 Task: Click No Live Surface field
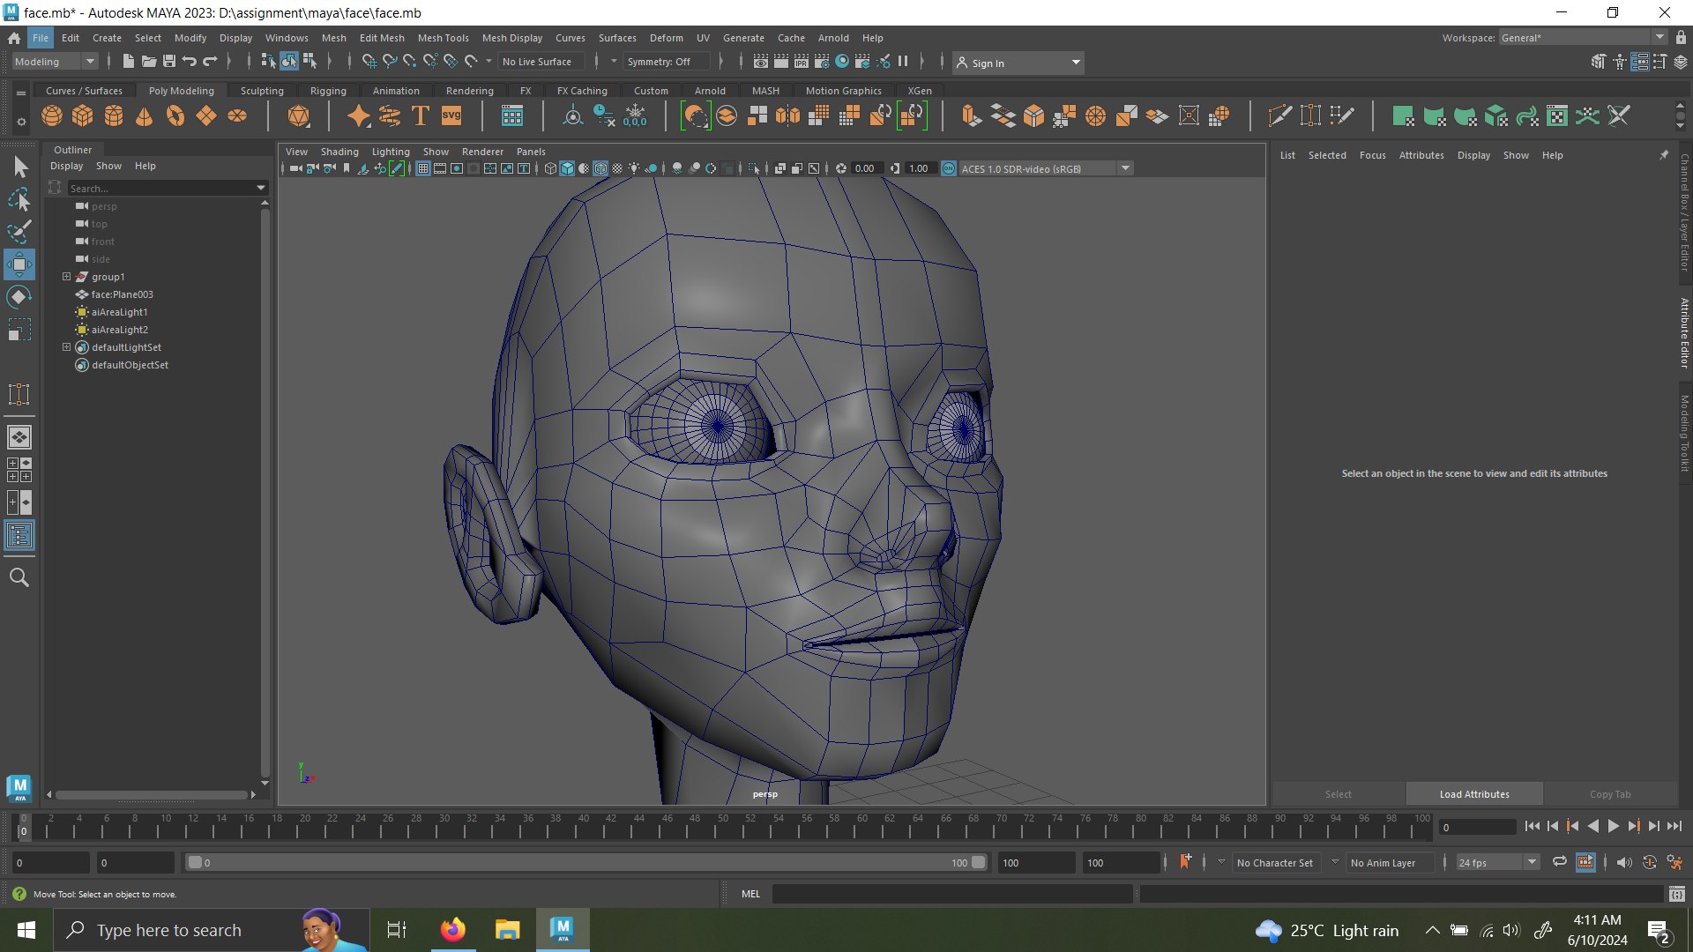(541, 62)
